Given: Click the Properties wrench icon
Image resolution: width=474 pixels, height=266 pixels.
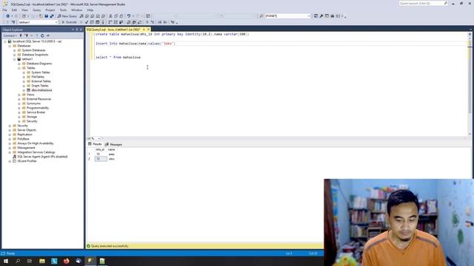Looking at the screenshot, I should pos(321,16).
